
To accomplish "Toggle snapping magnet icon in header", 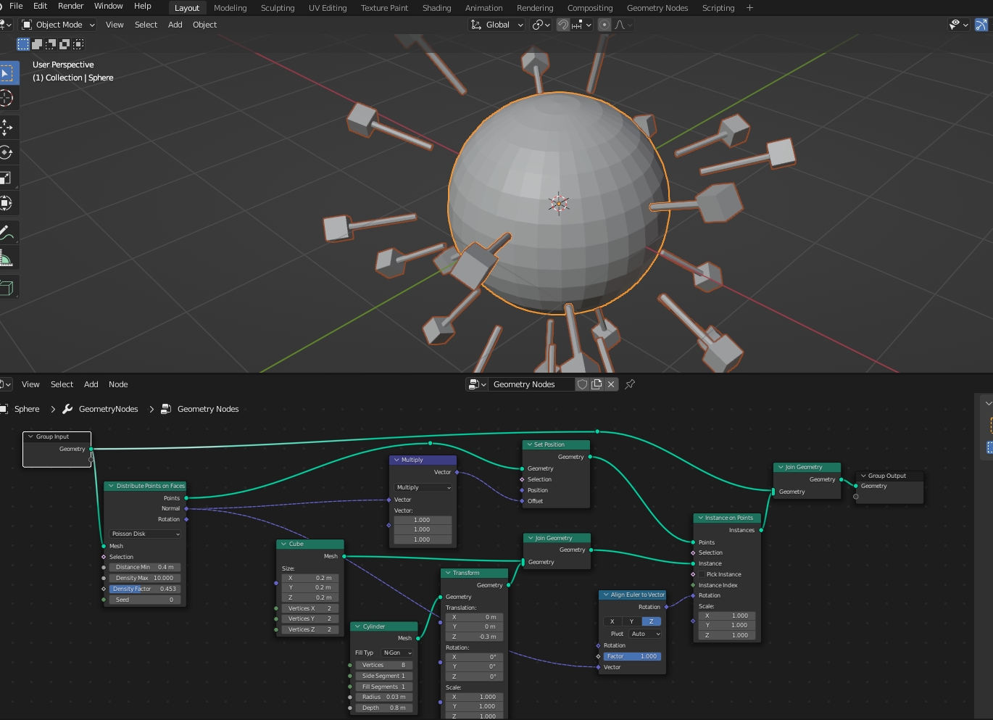I will point(563,25).
